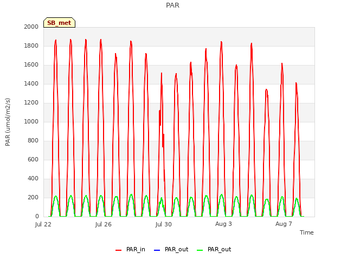Click the 1000 y-axis tick label
This screenshot has height=260, width=347.
[31, 121]
